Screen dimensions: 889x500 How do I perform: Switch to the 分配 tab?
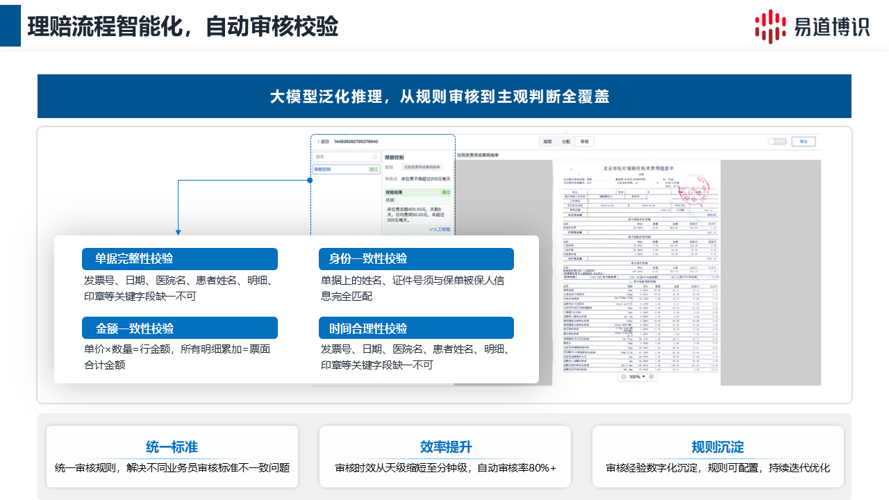pyautogui.click(x=566, y=142)
